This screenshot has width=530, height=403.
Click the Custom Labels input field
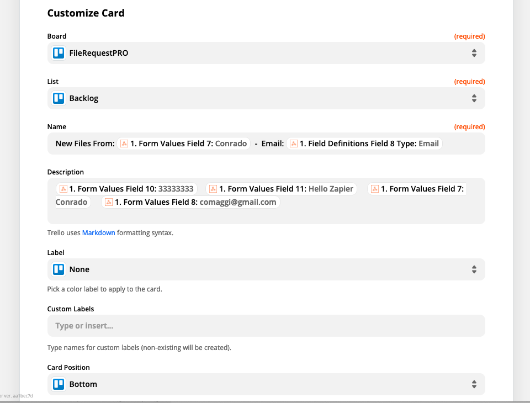(266, 326)
